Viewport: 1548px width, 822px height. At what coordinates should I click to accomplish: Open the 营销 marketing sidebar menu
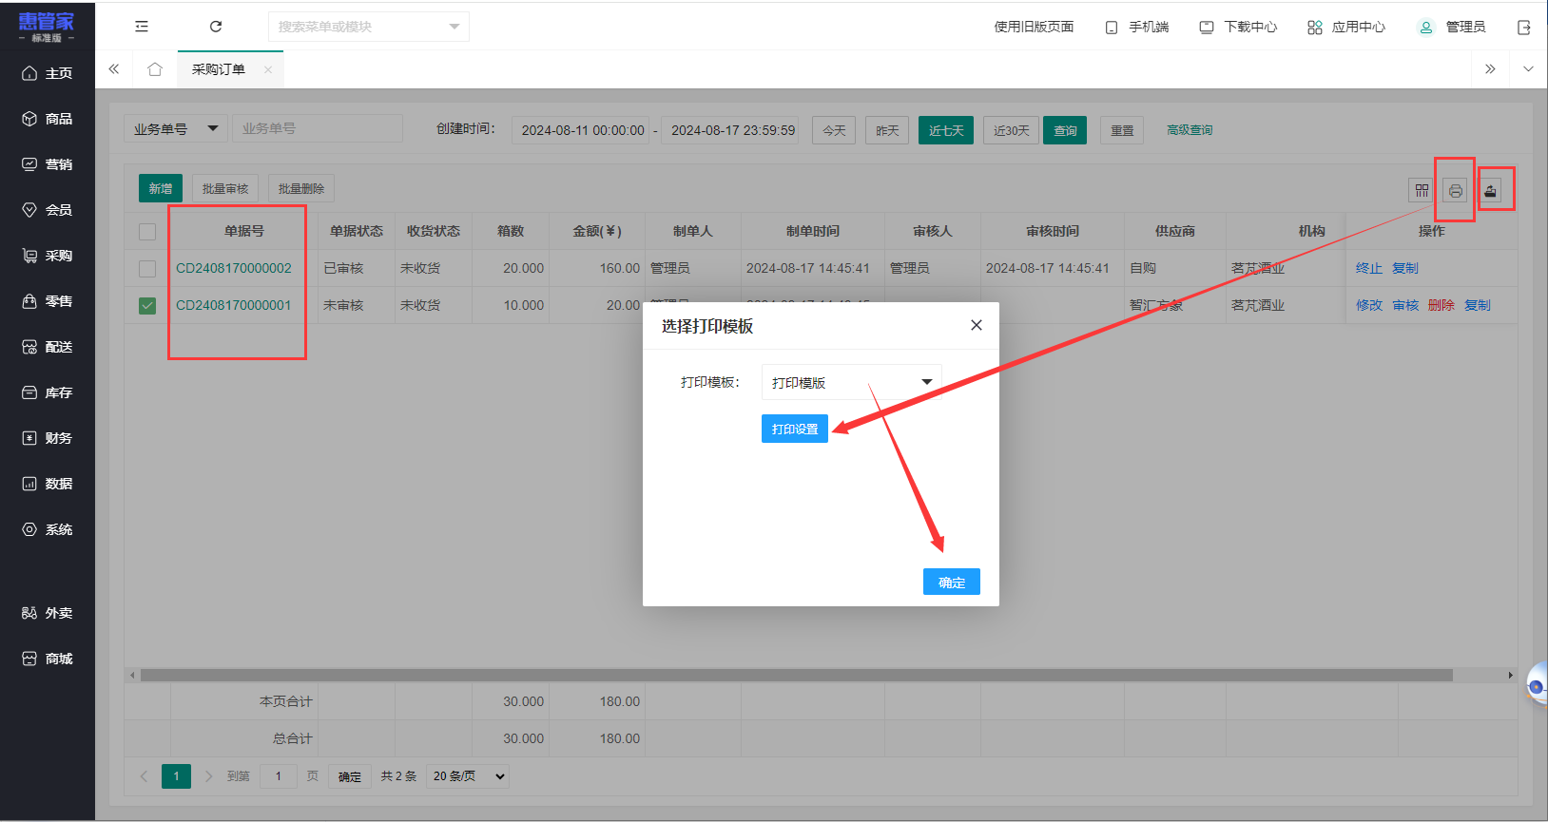click(x=48, y=164)
